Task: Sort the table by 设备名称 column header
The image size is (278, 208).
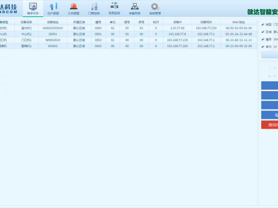Action: coord(26,22)
